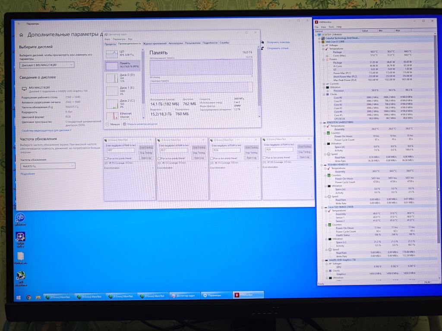Screen dimensions: 442x331
Task: Click megabytes input field in first MemTest
Action: (x=121, y=150)
